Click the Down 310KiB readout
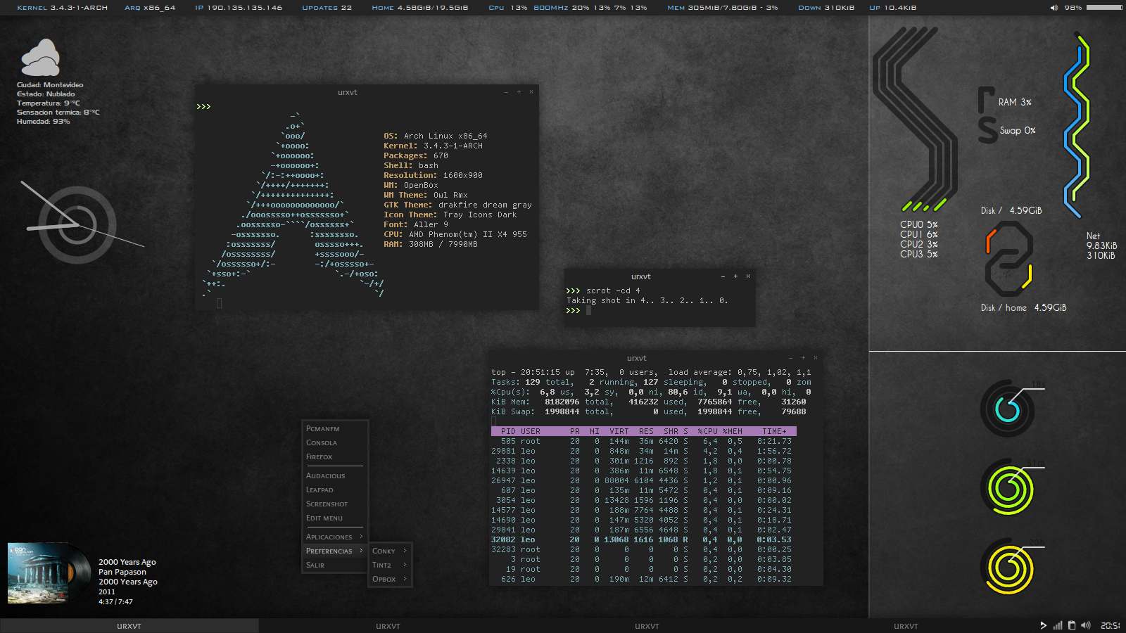1126x633 pixels. click(826, 8)
